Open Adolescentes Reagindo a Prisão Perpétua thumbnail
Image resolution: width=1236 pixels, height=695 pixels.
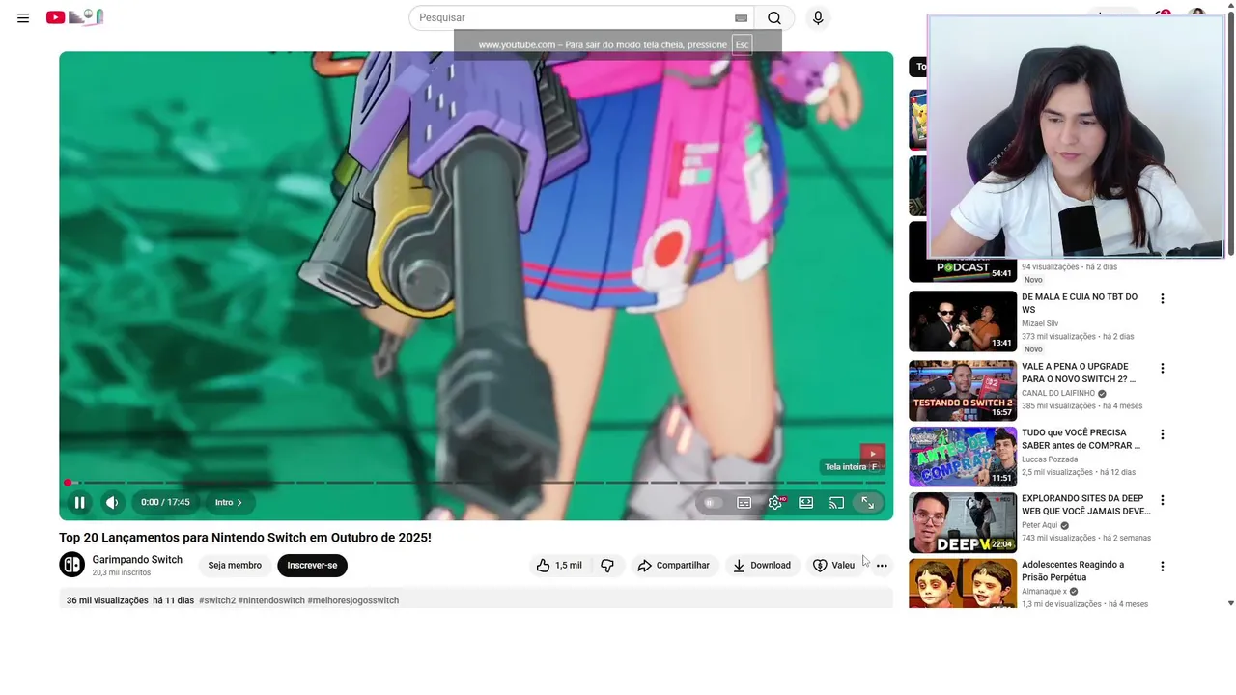point(963,583)
